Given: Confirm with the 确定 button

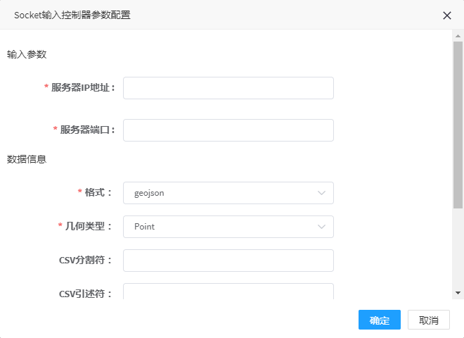Looking at the screenshot, I should tap(380, 320).
